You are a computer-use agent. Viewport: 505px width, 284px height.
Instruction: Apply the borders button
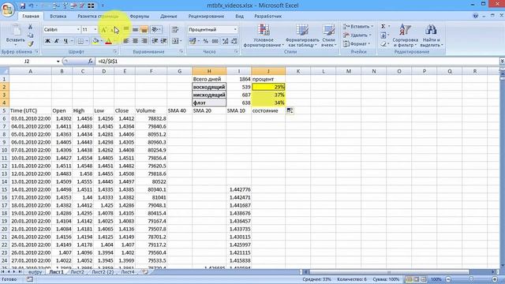click(80, 41)
